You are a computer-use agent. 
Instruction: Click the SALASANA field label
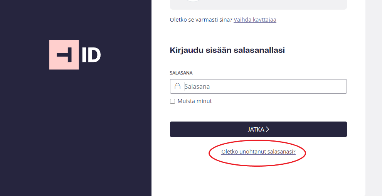point(181,73)
